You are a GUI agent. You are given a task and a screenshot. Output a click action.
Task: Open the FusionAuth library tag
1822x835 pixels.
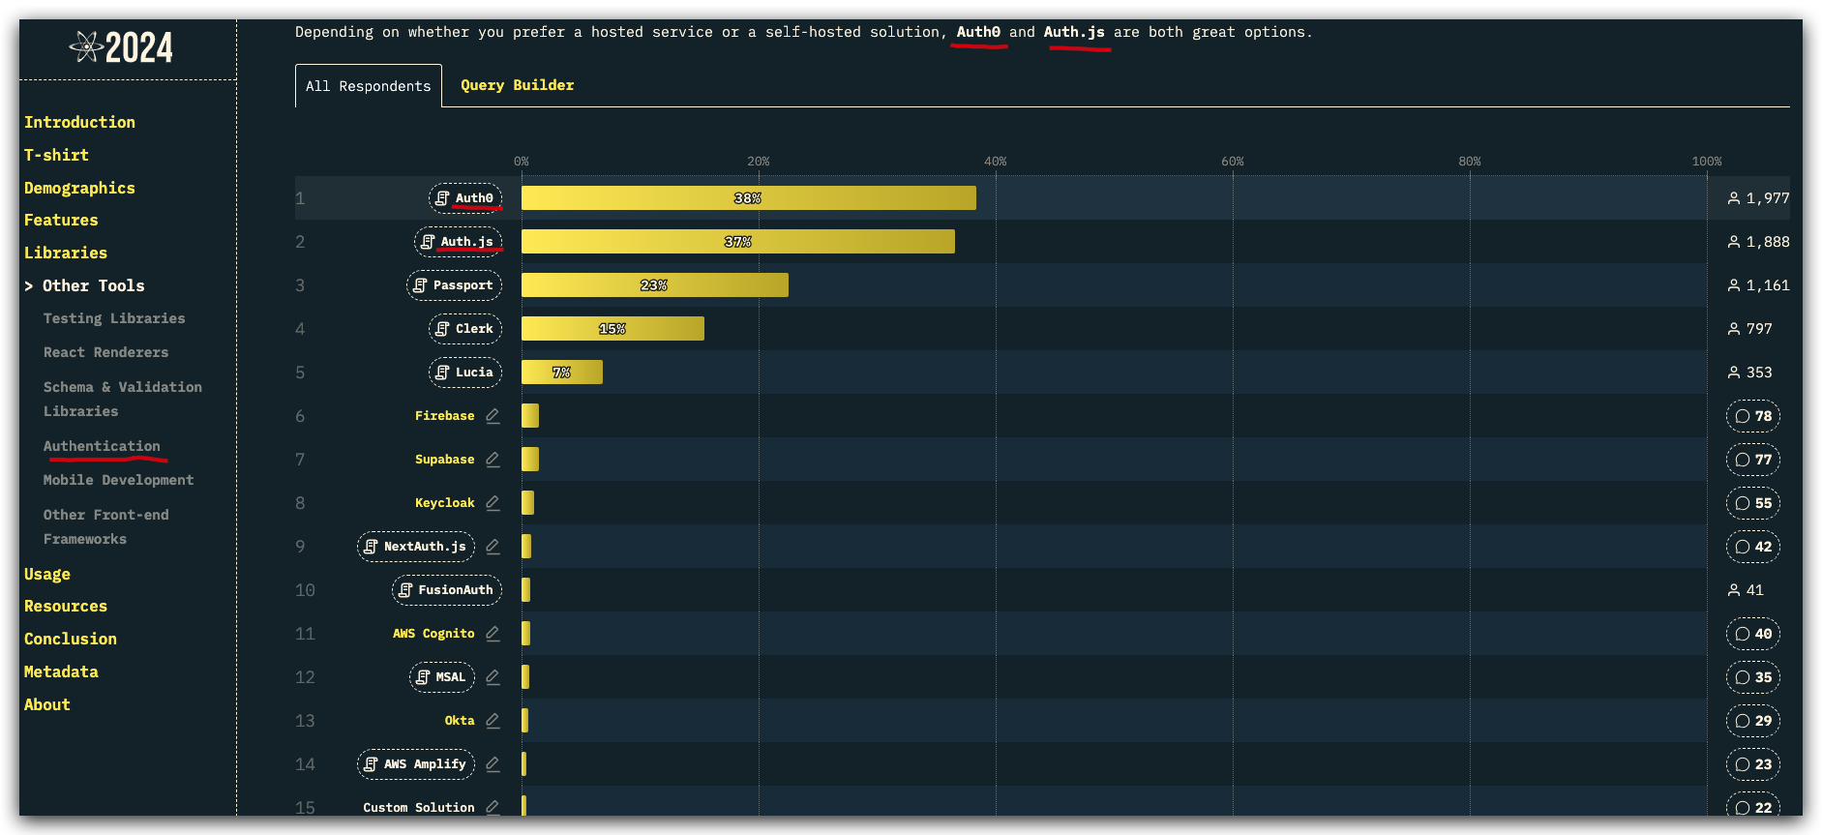(x=447, y=590)
